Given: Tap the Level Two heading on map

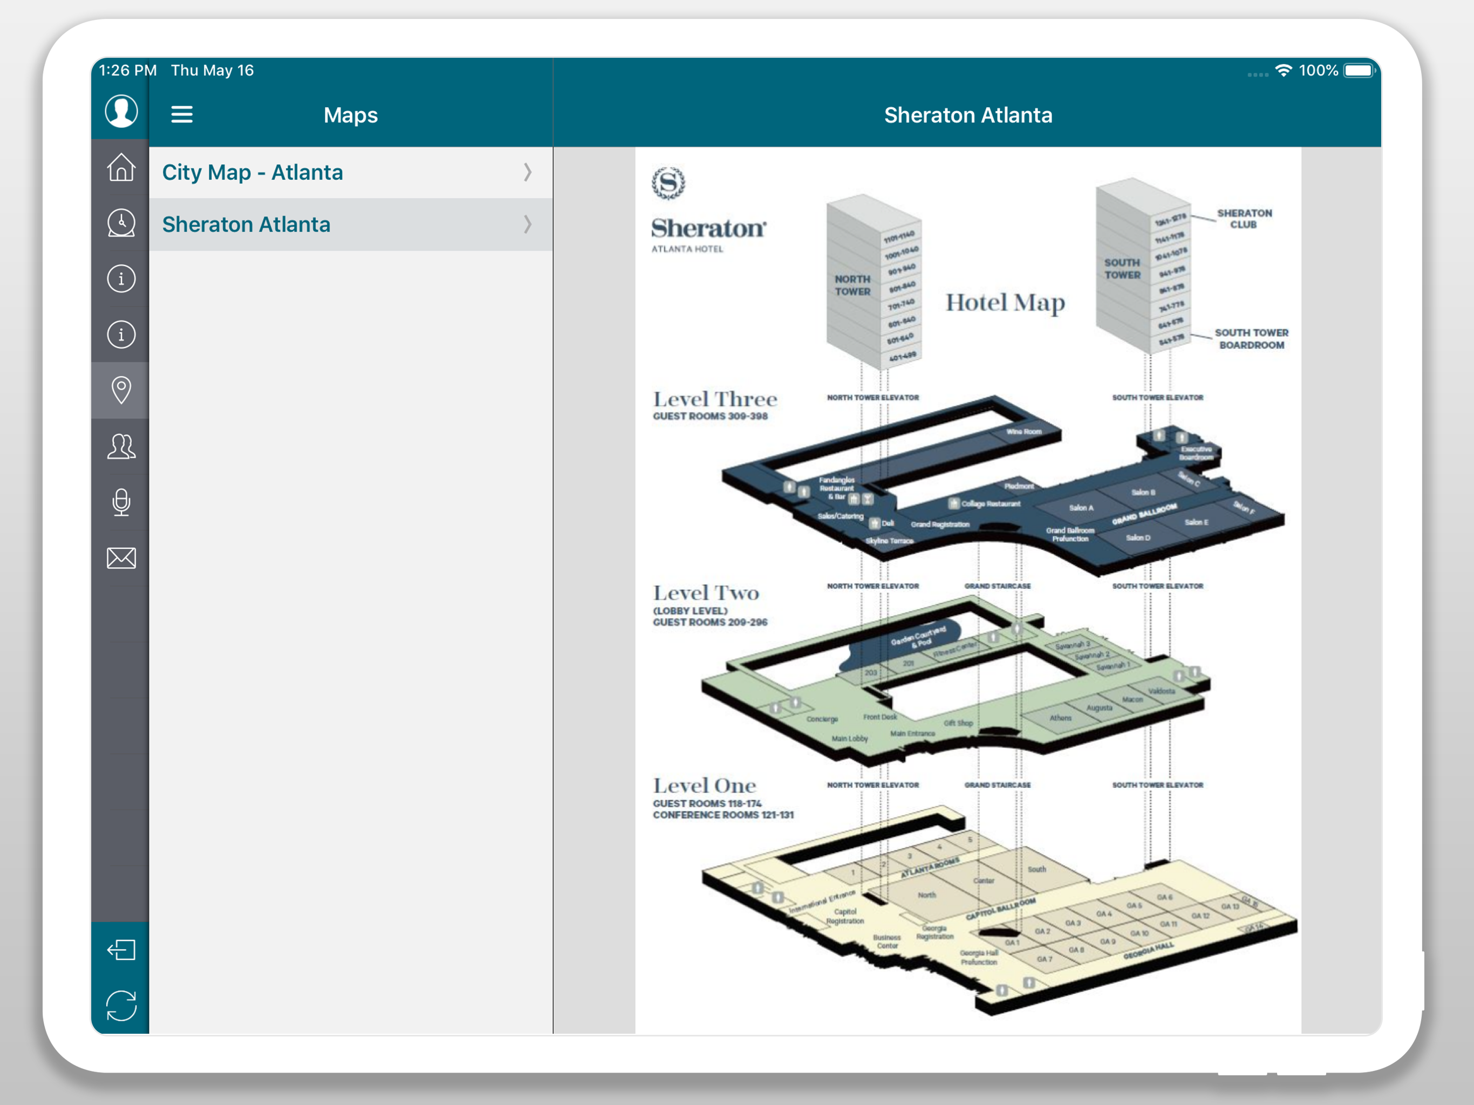Looking at the screenshot, I should click(x=706, y=592).
